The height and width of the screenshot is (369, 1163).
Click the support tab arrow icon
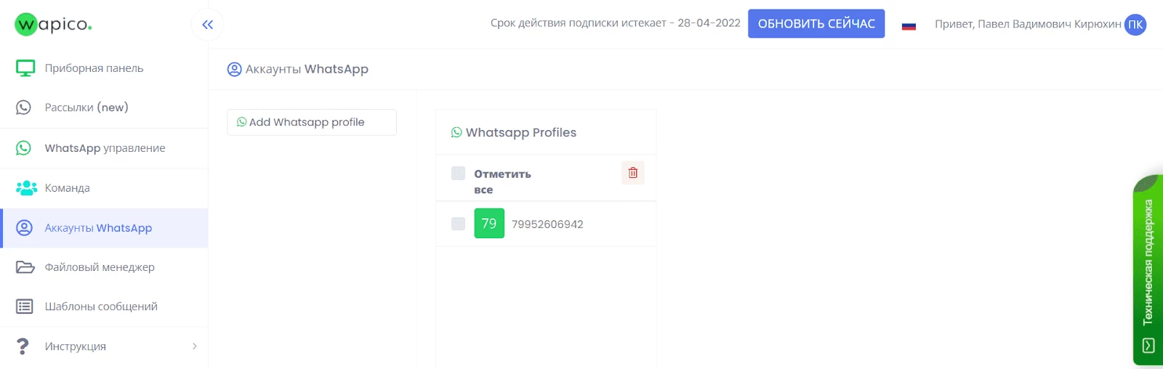click(x=1148, y=346)
